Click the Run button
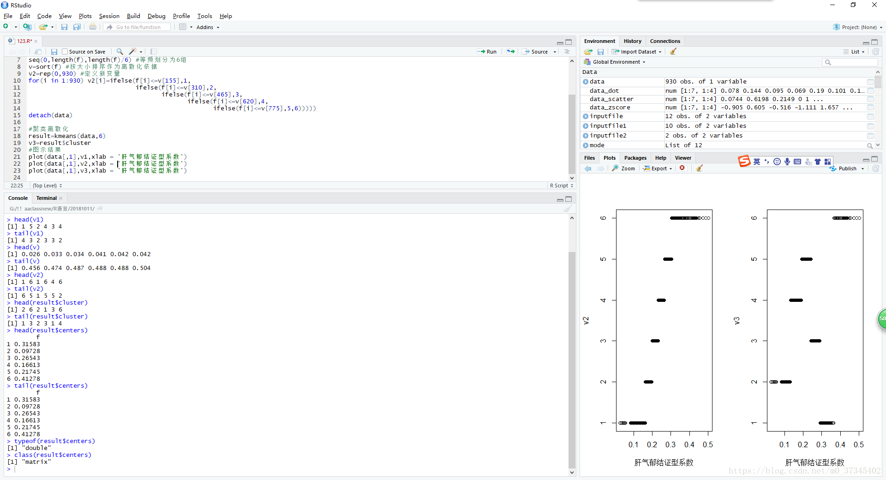This screenshot has width=886, height=480. [x=487, y=52]
